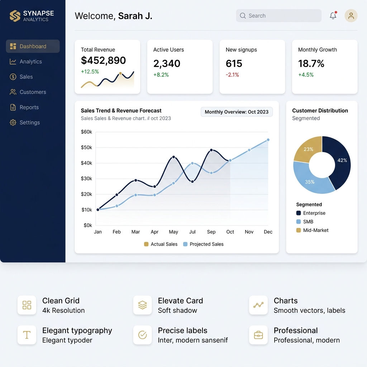The image size is (367, 367).
Task: Click the 615 signups value
Action: [x=234, y=63]
